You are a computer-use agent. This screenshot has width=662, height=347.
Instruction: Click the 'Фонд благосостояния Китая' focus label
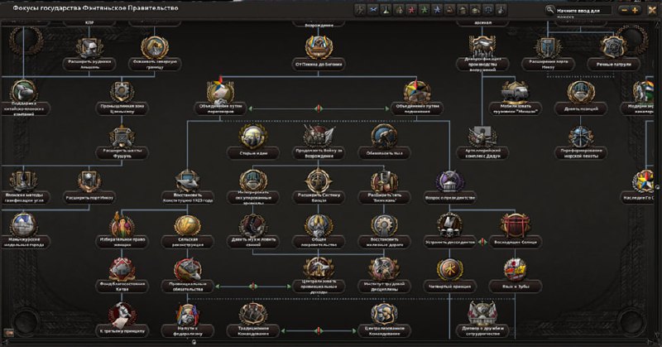122,287
